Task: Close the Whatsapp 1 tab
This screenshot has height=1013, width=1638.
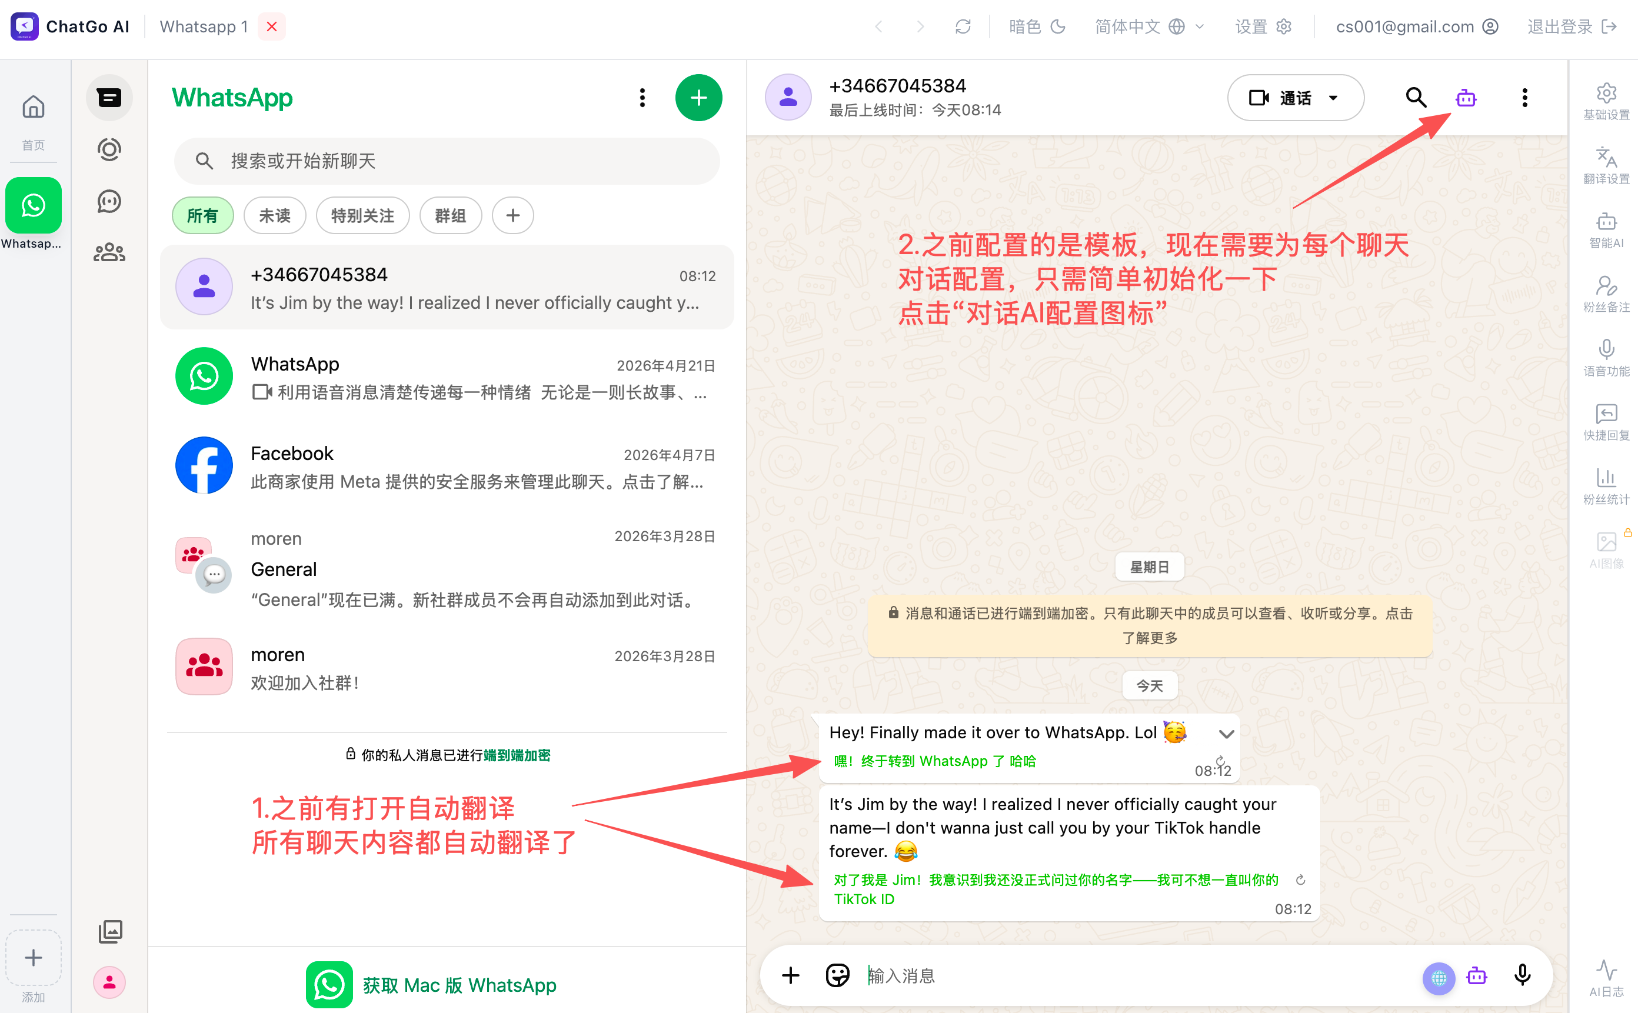Action: (271, 27)
